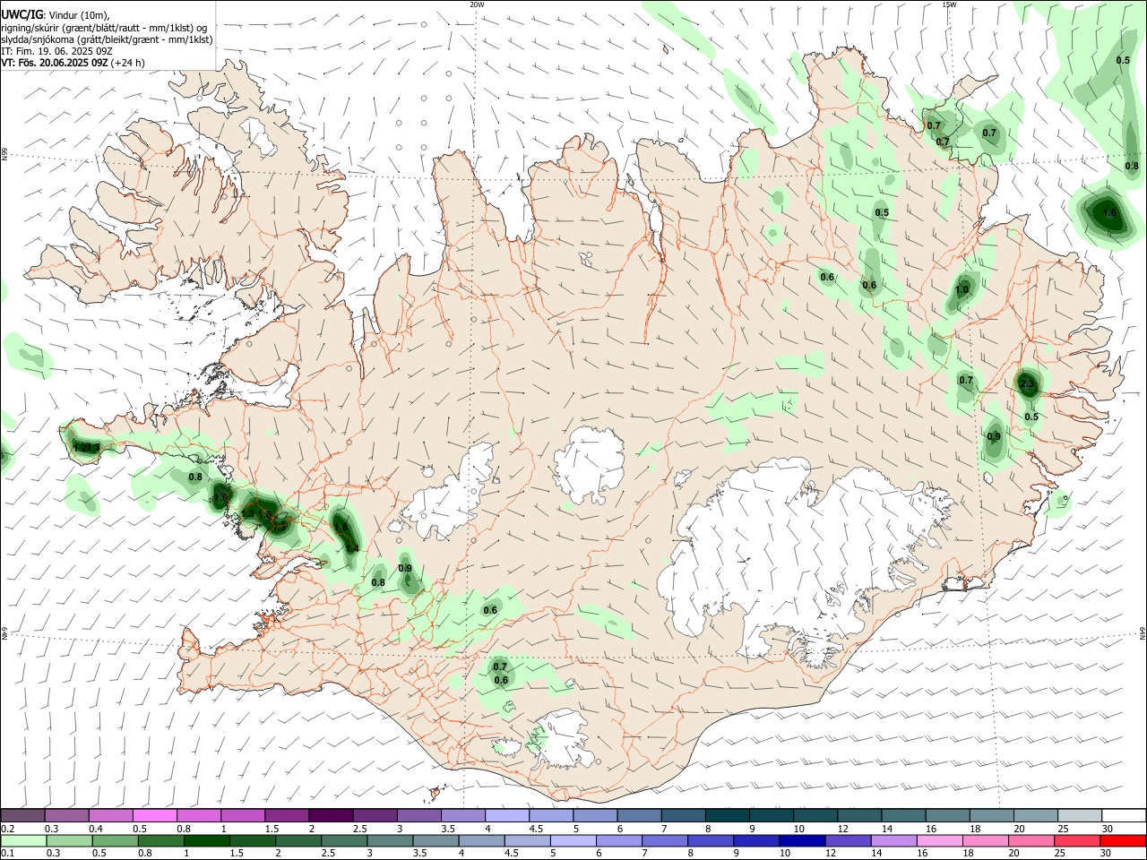The height and width of the screenshot is (860, 1147).
Task: Select the VT: Fös. 20.06.2025 09Z line
Action: tap(73, 63)
